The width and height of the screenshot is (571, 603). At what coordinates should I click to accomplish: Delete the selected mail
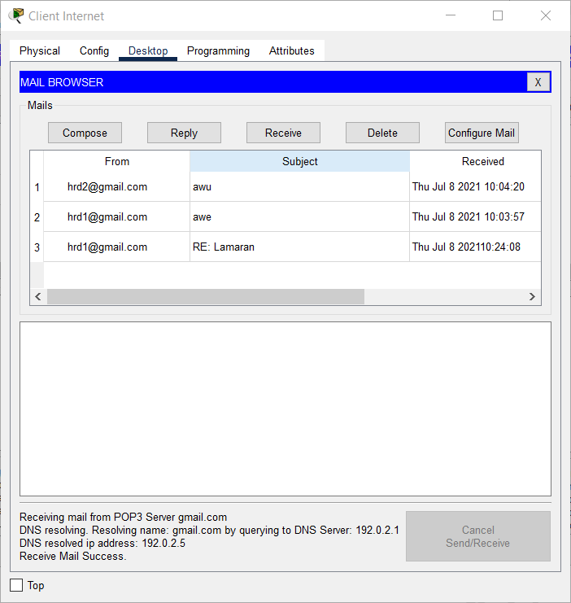(382, 133)
